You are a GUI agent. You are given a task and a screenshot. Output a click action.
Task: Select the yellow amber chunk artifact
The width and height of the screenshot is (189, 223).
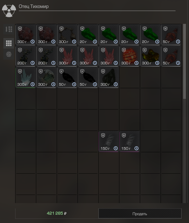click(150, 56)
